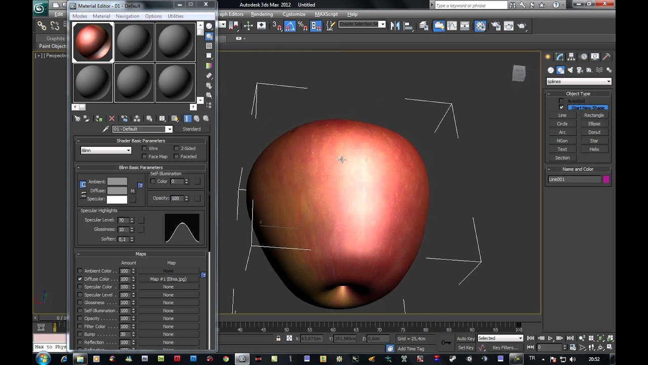
Task: Pick material from object with eyedropper
Action: tap(106, 129)
